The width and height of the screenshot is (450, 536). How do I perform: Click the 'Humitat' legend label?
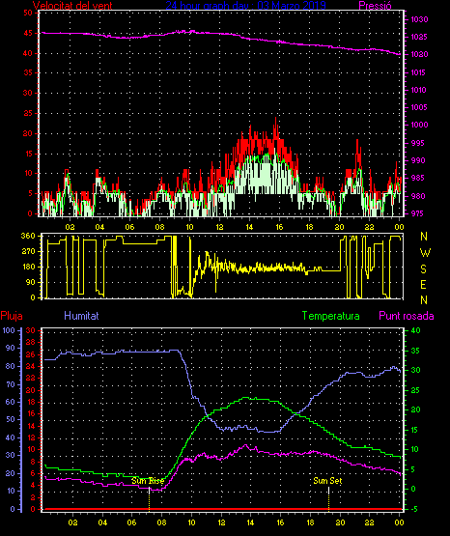[81, 316]
